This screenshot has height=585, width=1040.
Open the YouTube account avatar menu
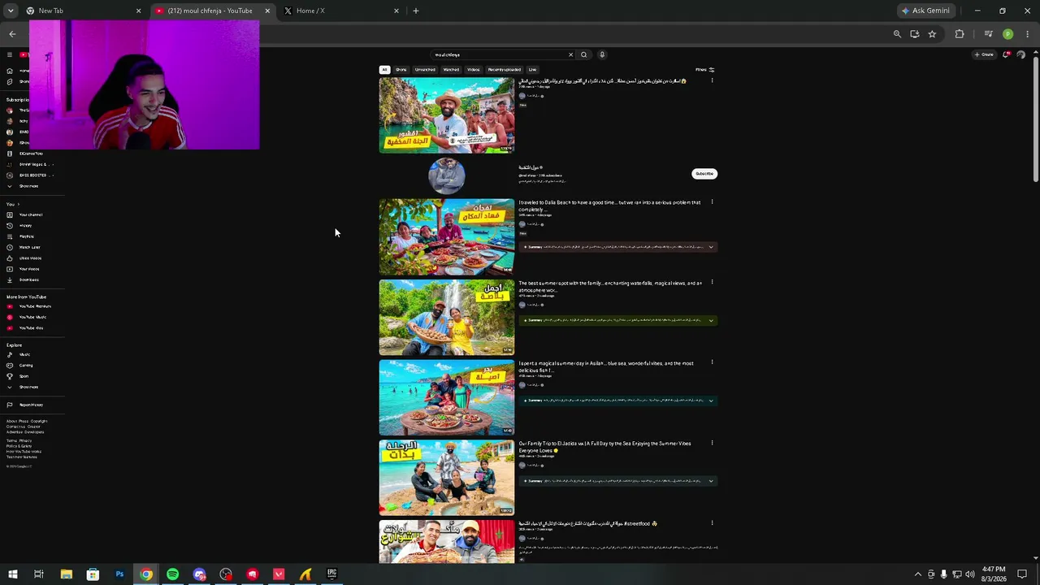pyautogui.click(x=1021, y=54)
